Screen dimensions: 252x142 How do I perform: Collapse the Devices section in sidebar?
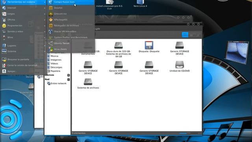coord(69,75)
